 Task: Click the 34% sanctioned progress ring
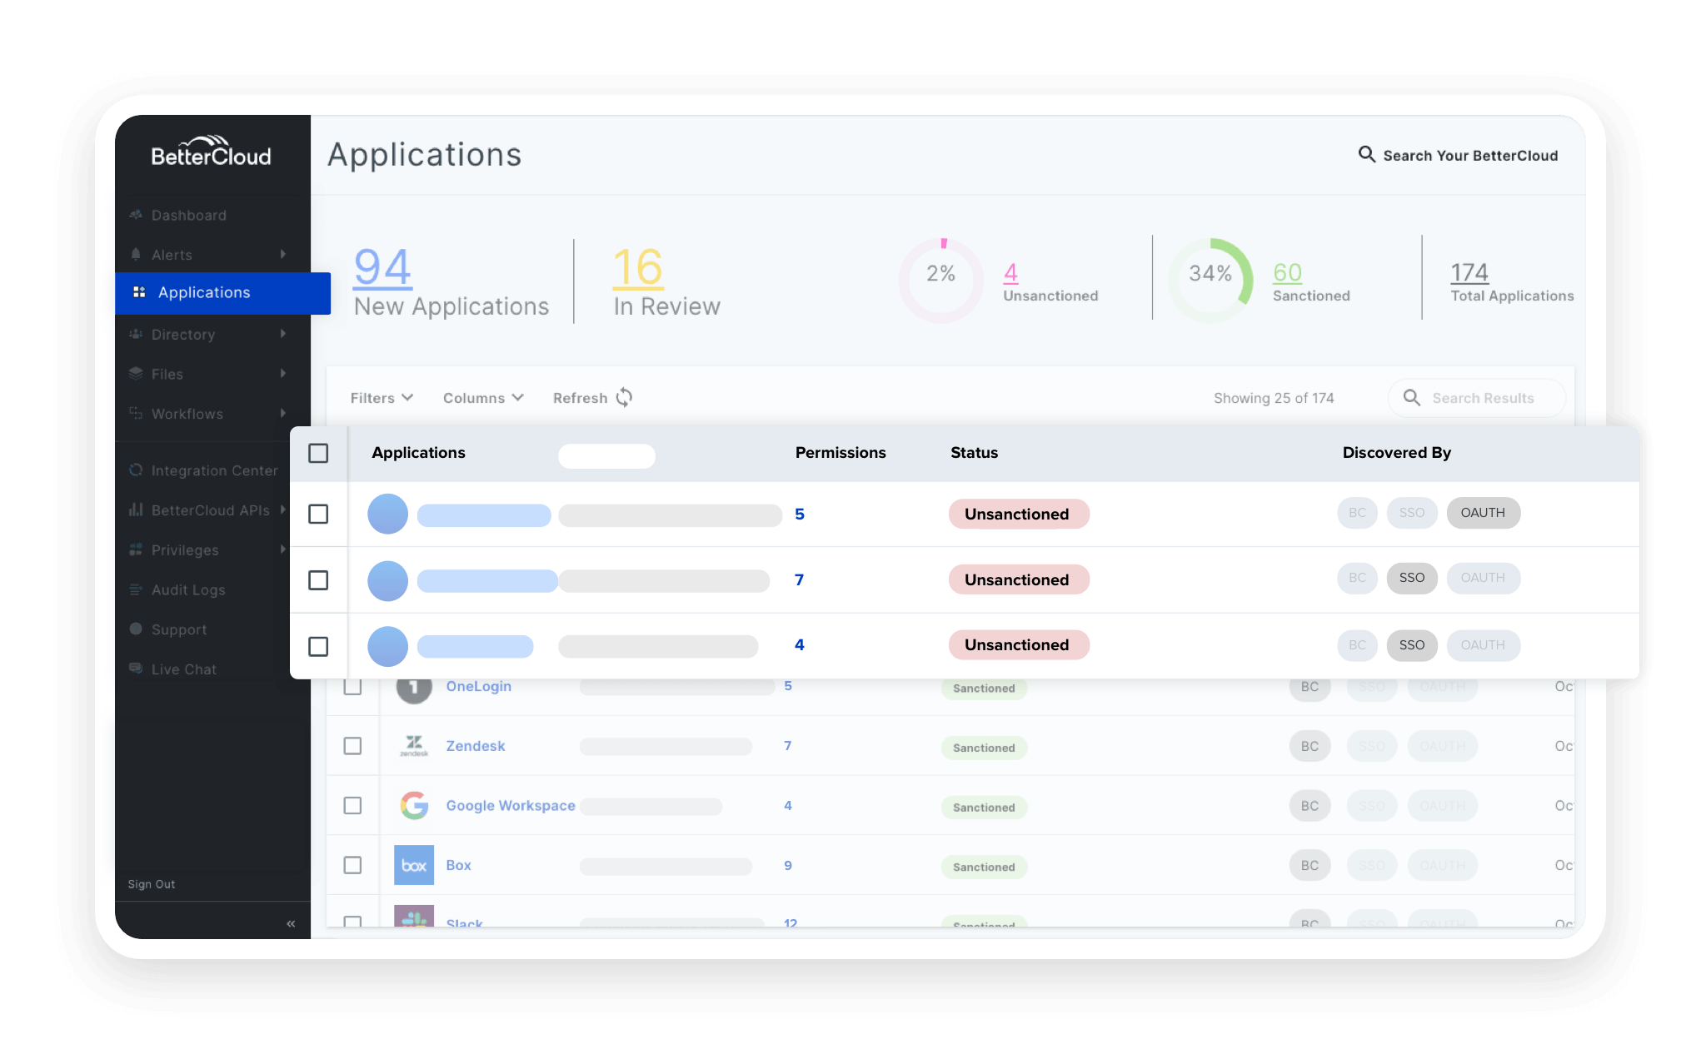point(1210,281)
